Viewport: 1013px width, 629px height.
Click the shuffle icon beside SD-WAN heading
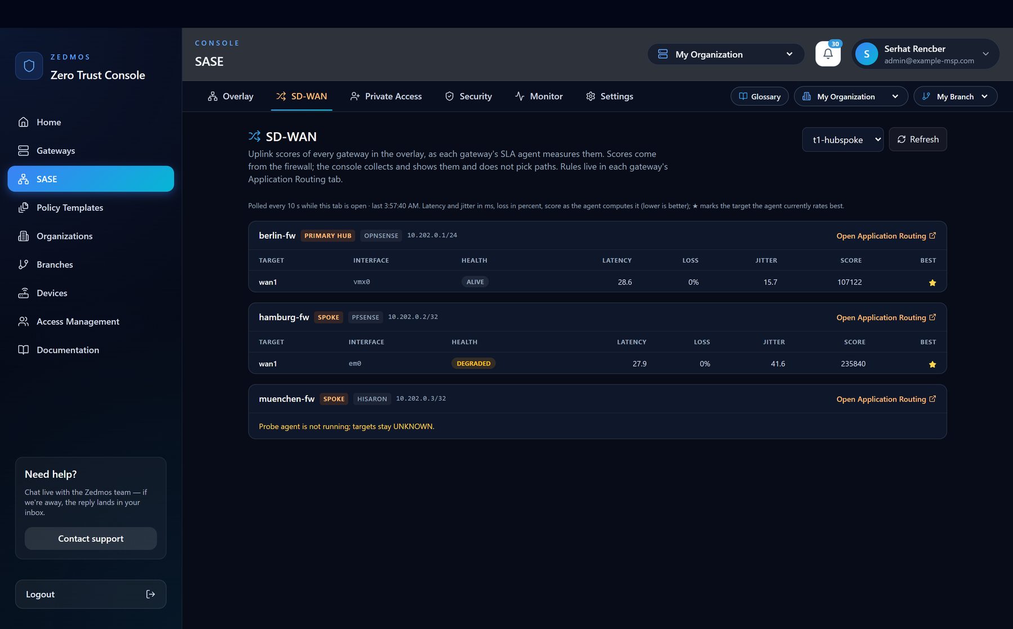254,136
